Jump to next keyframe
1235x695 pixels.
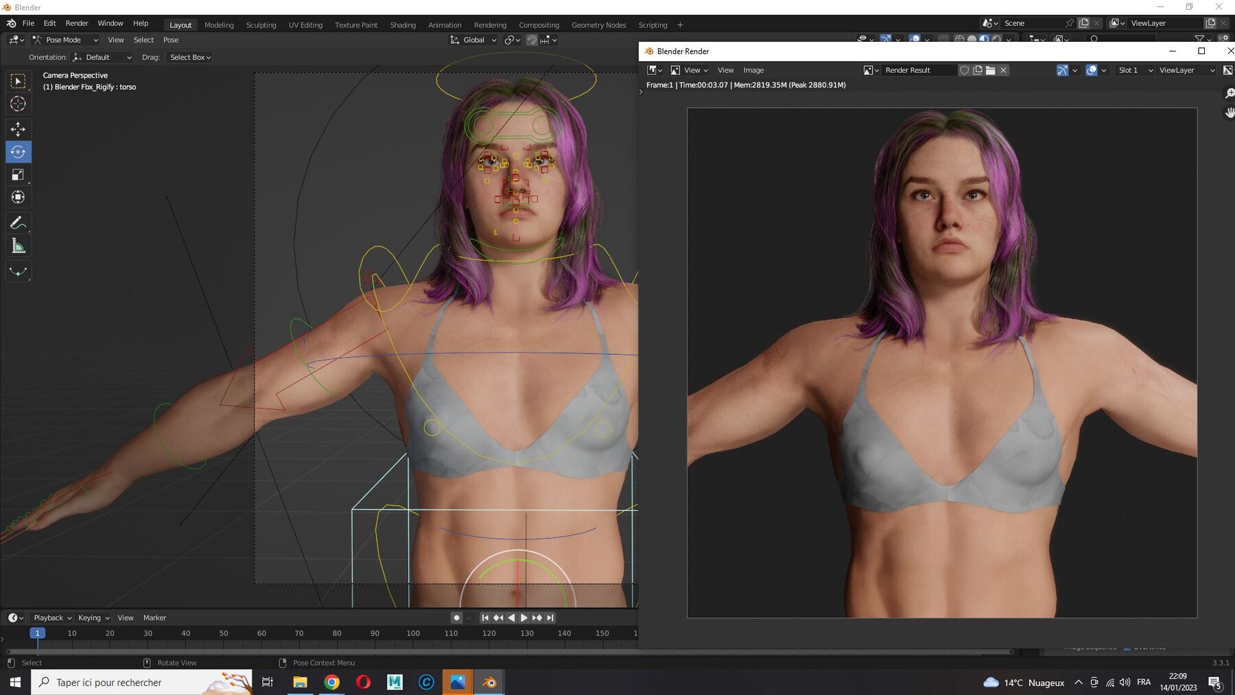[x=537, y=617]
